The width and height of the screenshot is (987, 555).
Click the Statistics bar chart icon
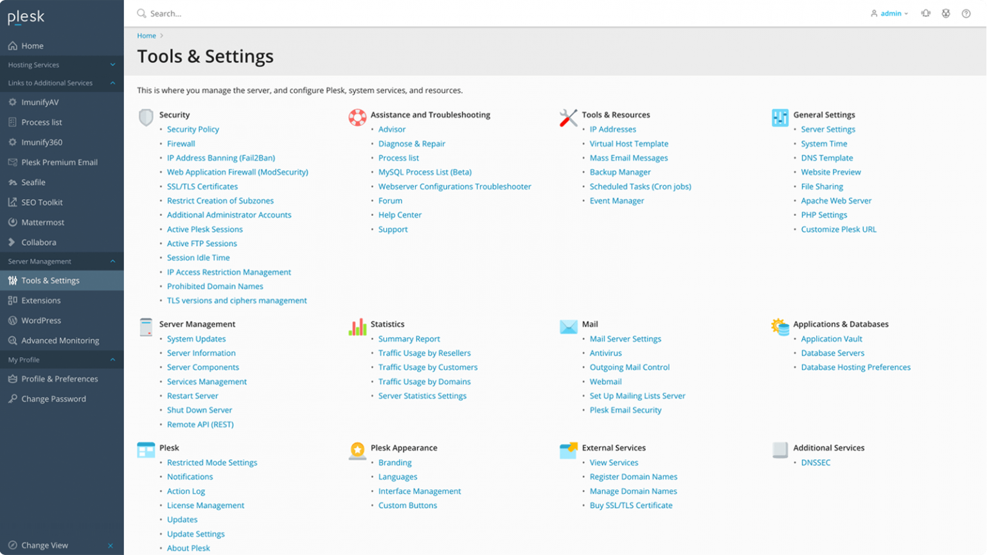tap(357, 327)
